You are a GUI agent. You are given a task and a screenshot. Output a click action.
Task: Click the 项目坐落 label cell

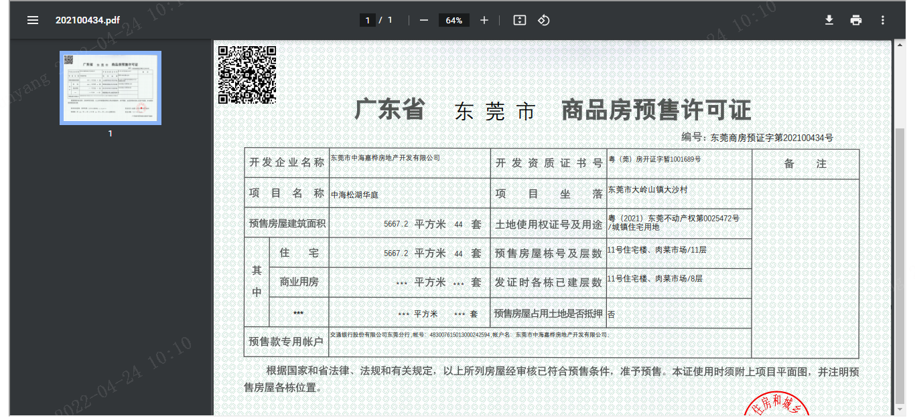[x=549, y=194]
